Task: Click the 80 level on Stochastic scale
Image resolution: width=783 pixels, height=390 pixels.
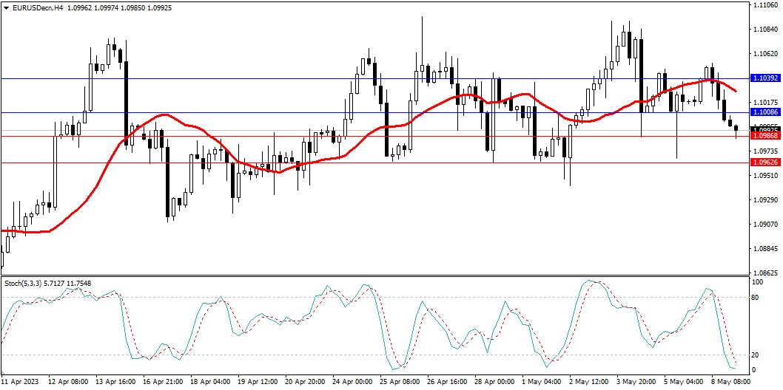Action: point(756,298)
